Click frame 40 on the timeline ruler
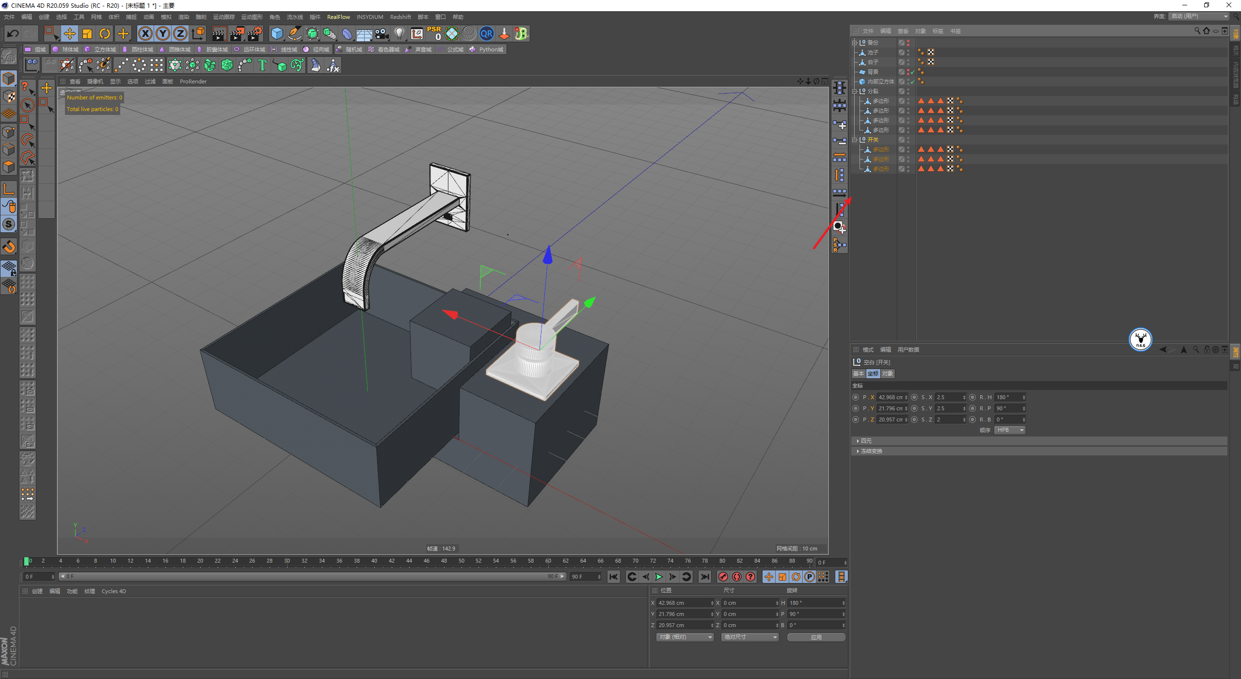 pyautogui.click(x=374, y=561)
